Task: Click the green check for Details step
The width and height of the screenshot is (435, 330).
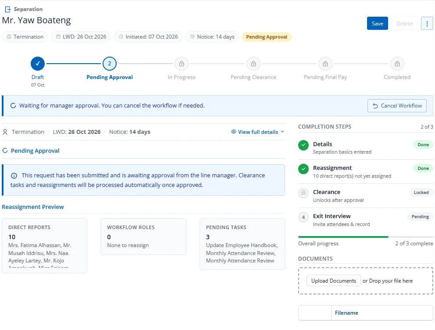Action: tap(303, 145)
